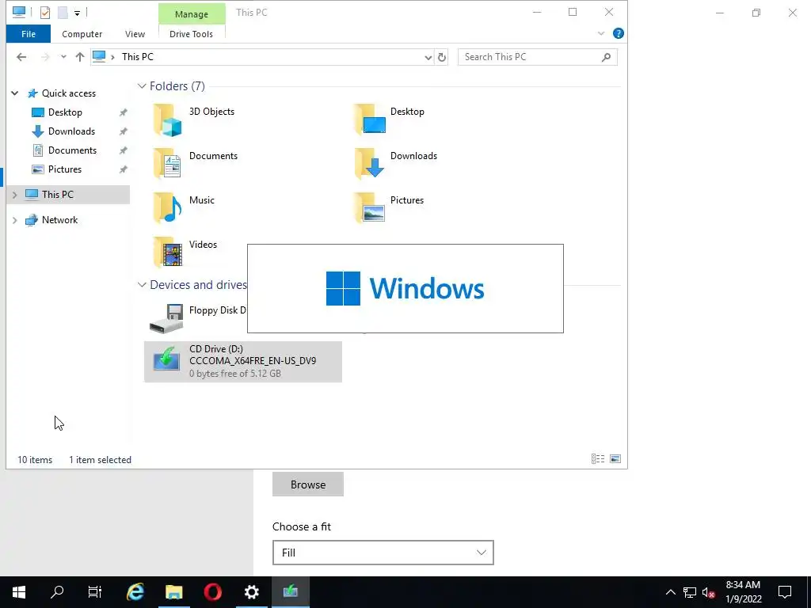The width and height of the screenshot is (811, 608).
Task: Switch to details view layout button
Action: pos(598,458)
